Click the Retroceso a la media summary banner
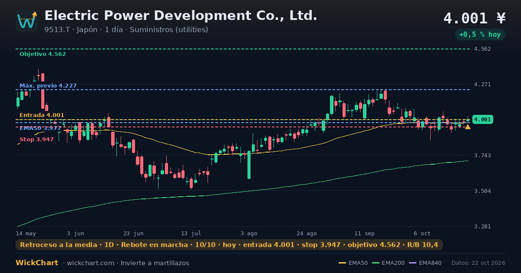This screenshot has width=521, height=273. (x=229, y=245)
